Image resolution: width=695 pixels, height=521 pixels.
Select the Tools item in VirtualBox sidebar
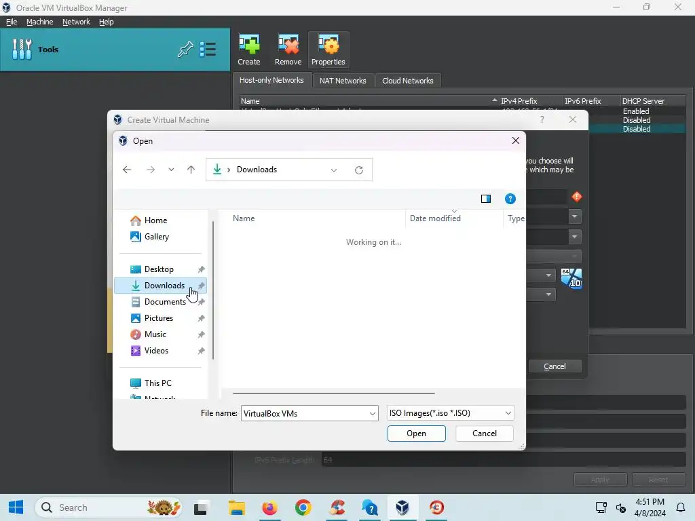point(115,49)
